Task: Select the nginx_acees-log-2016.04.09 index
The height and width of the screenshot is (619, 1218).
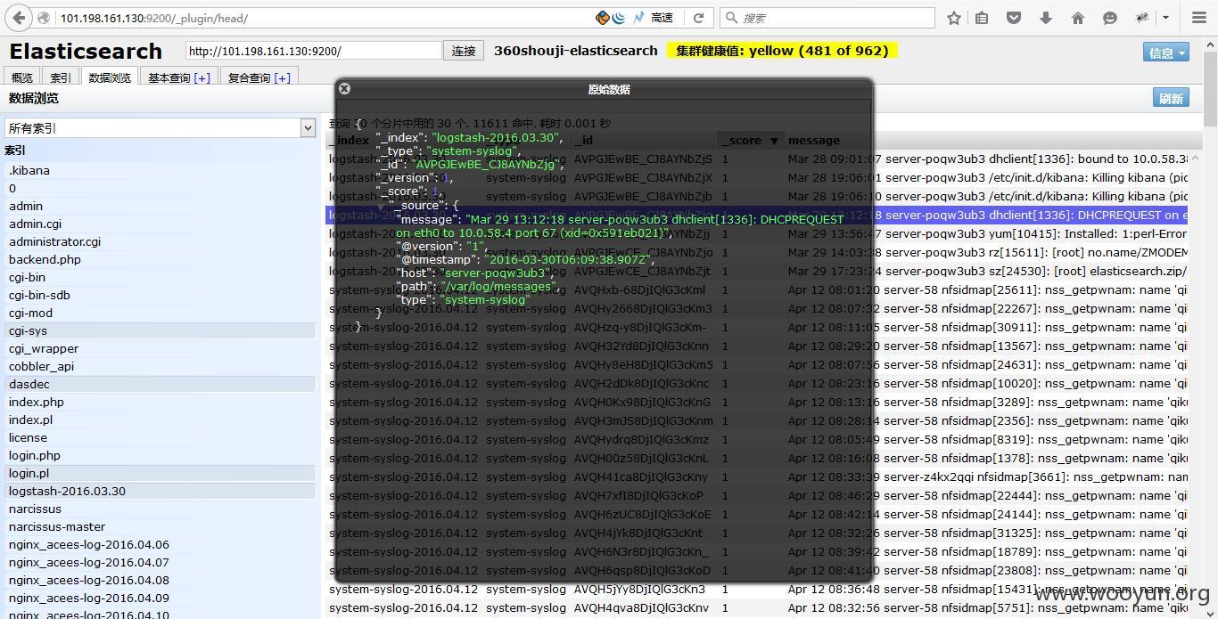Action: pyautogui.click(x=160, y=598)
